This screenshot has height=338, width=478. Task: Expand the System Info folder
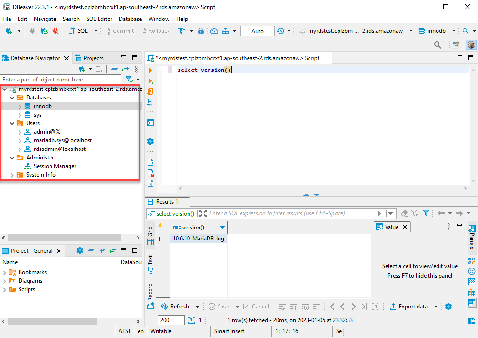[12, 175]
